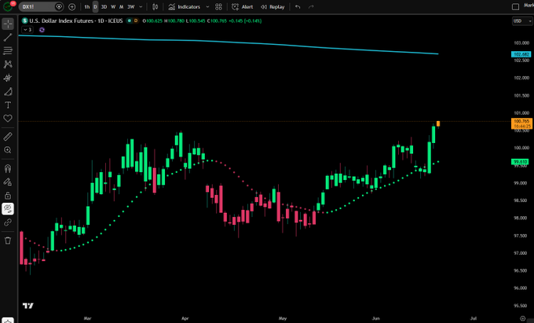Click the redo arrow
Screen dimensions: 534x323
(x=311, y=7)
